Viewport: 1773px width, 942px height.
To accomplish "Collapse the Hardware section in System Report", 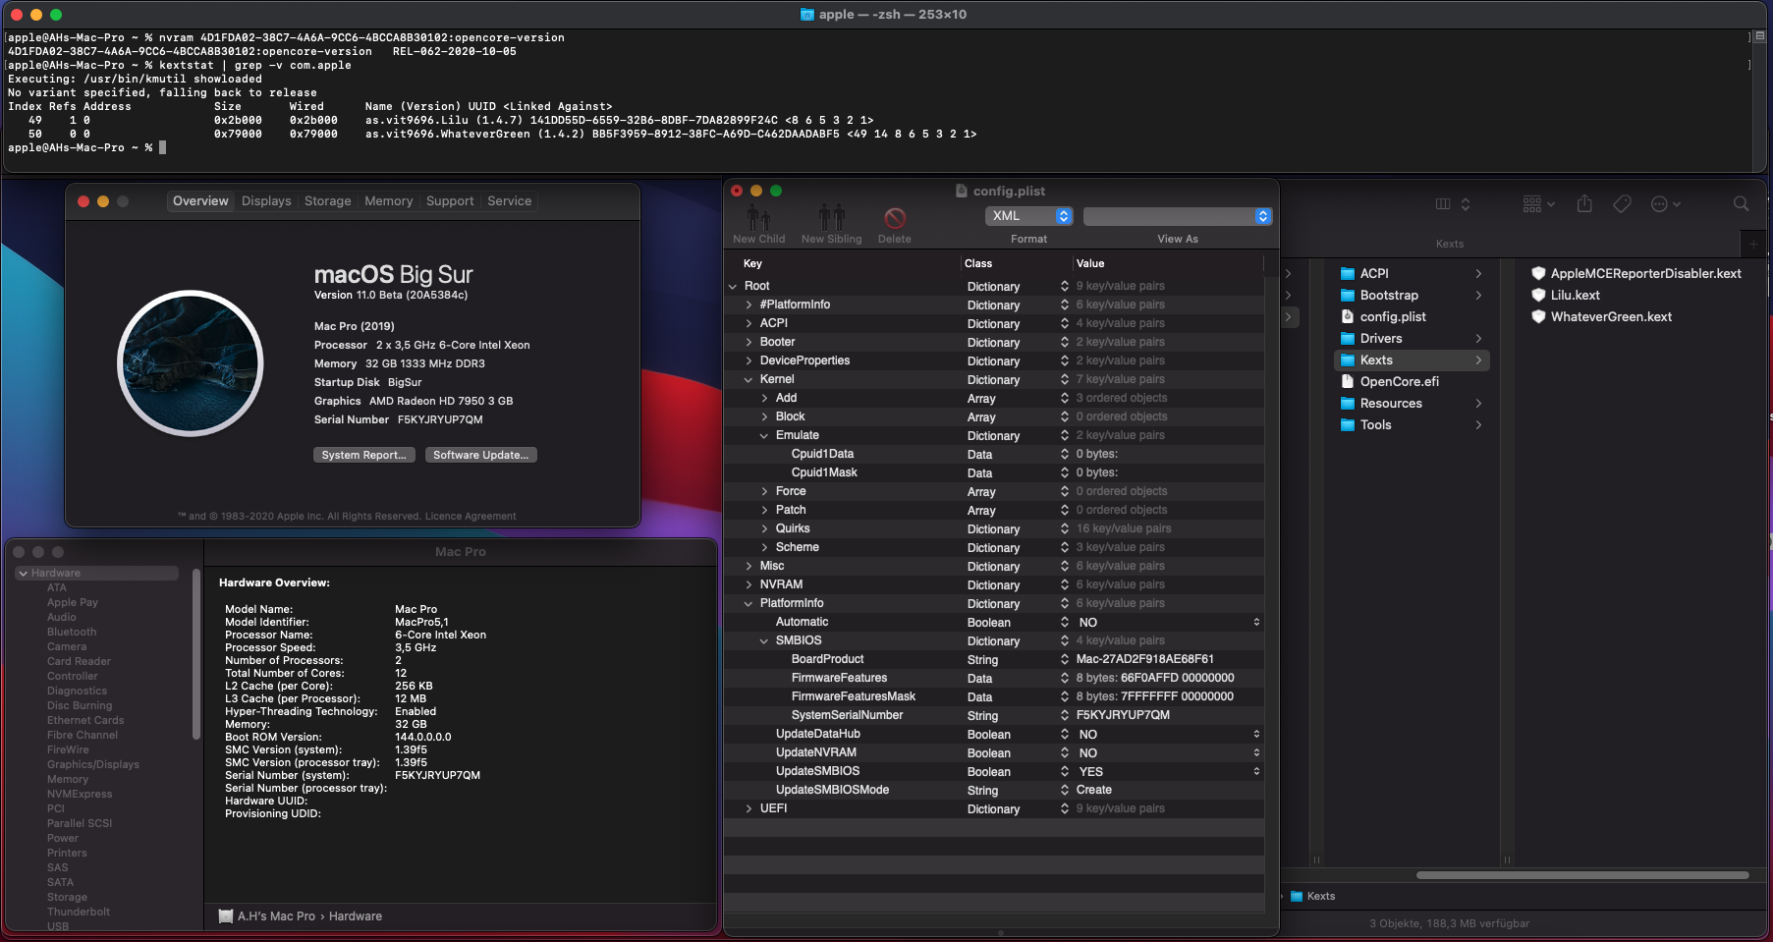I will click(x=23, y=573).
